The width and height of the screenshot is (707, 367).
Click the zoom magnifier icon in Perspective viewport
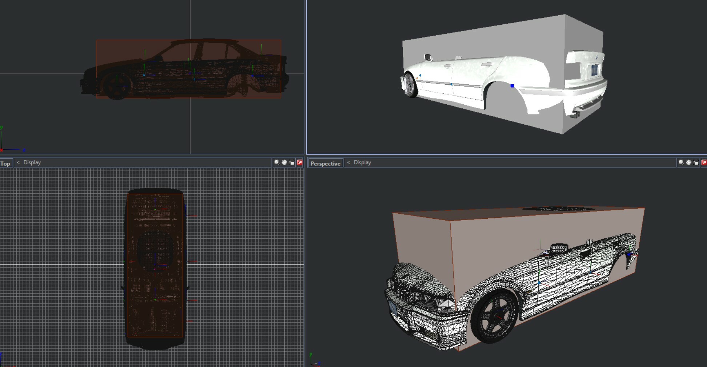coord(681,162)
